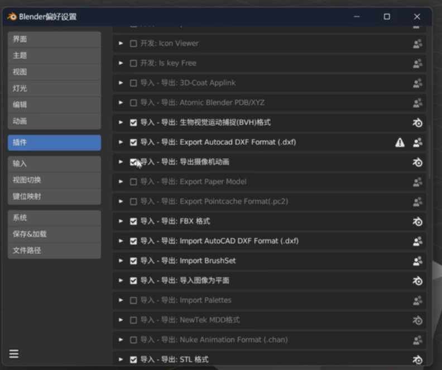Enable the Export Pointcache Format checkbox
Viewport: 442px width, 370px height.
point(133,202)
